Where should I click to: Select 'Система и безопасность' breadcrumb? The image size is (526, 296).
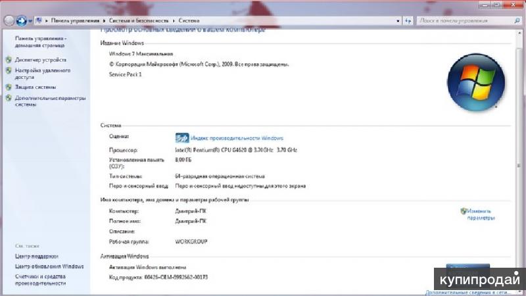coord(139,20)
